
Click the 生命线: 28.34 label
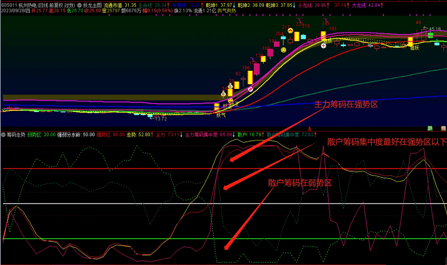153,6
